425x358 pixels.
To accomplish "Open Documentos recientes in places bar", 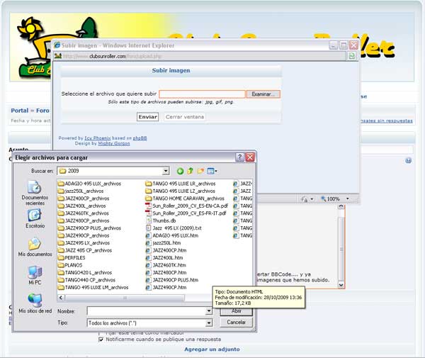I will [33, 192].
